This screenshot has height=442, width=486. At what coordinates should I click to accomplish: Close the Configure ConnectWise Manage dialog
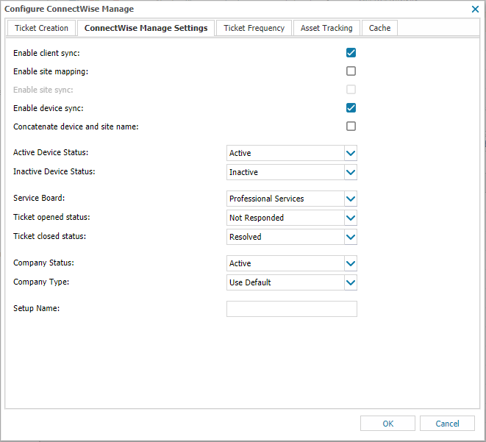pos(475,9)
